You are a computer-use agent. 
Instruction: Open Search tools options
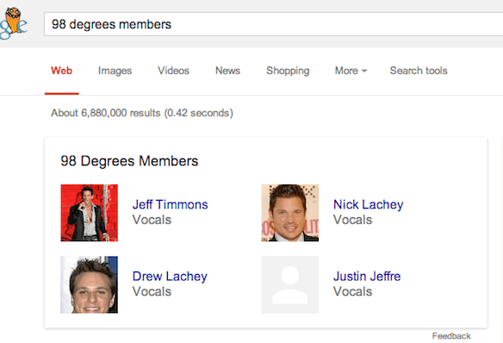[419, 71]
